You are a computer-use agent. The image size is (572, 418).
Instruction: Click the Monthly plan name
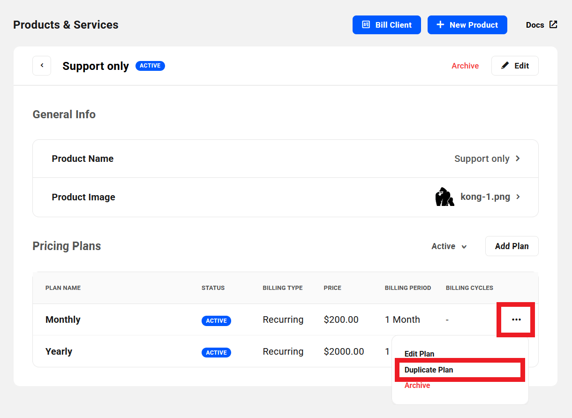(x=63, y=319)
